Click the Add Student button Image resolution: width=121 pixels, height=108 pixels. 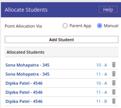pos(61,40)
